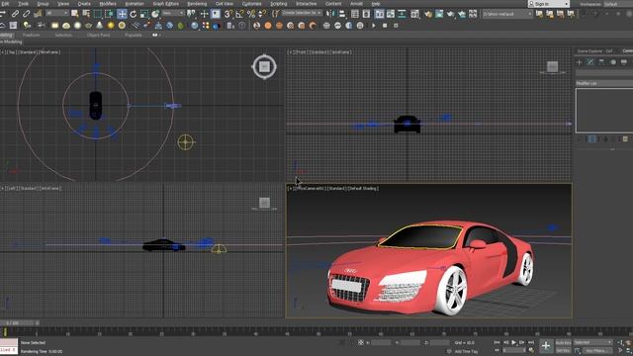This screenshot has width=633, height=356.
Task: Toggle the Ribbon display icon
Action: click(x=379, y=14)
